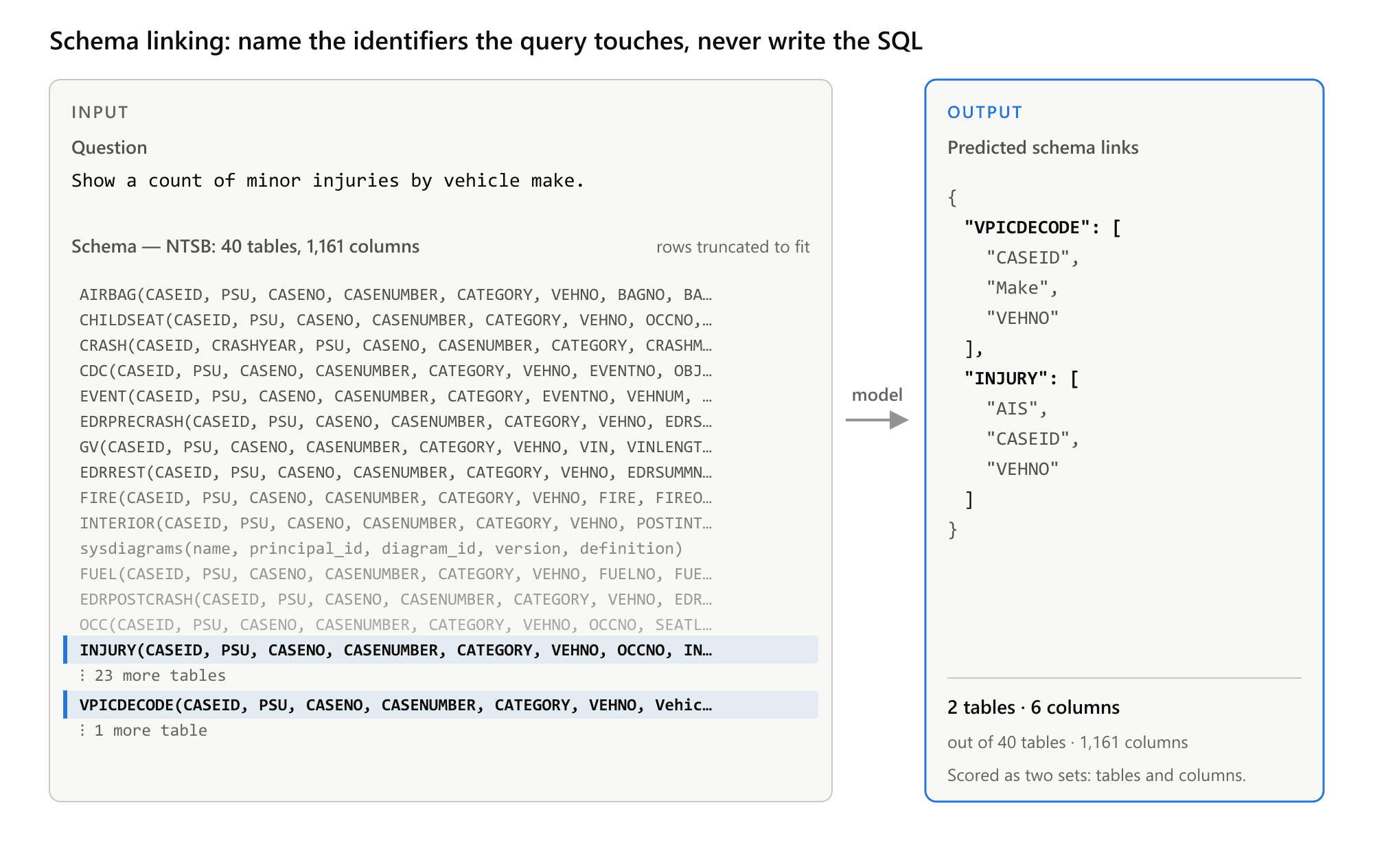Click the 2 tables · 6 columns summary
This screenshot has width=1373, height=851.
tap(1033, 708)
